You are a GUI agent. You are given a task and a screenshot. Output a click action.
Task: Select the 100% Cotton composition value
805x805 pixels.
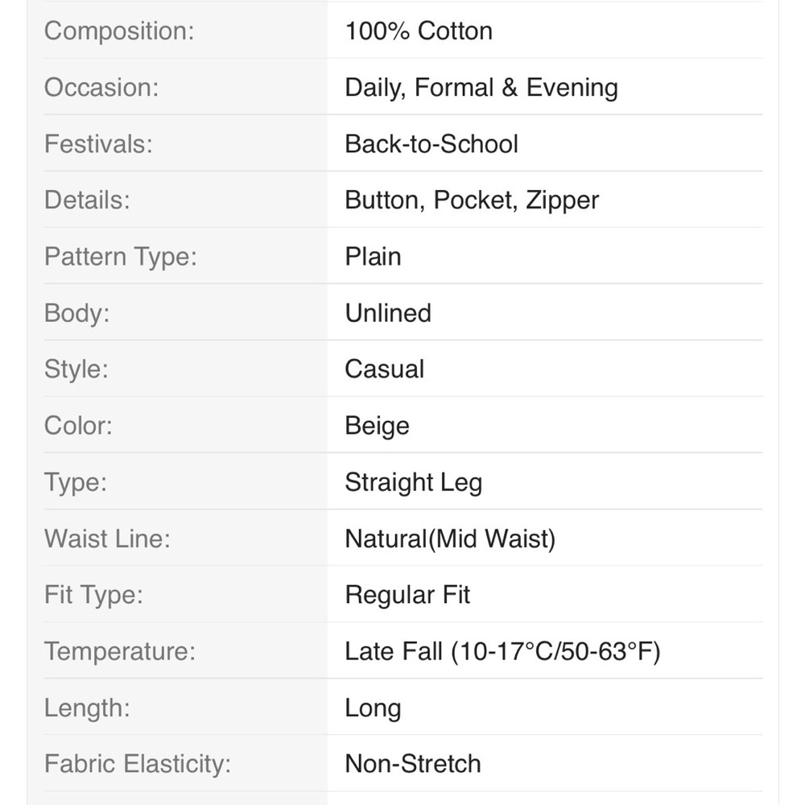click(419, 31)
